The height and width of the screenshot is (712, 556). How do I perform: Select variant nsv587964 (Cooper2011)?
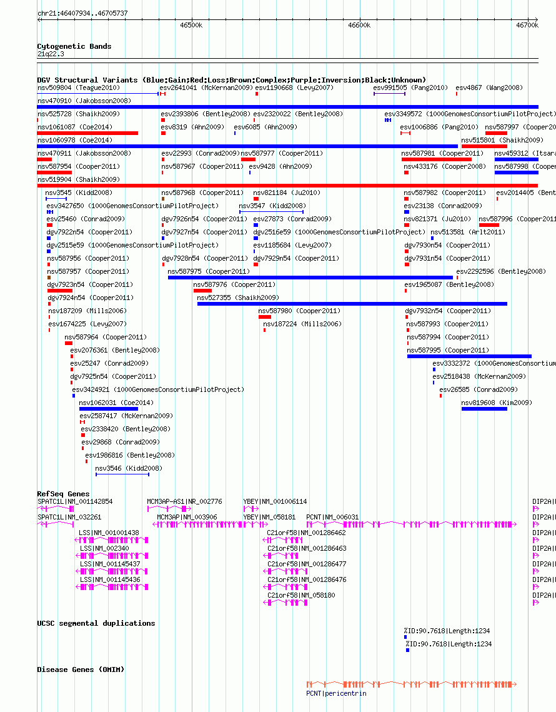click(106, 338)
